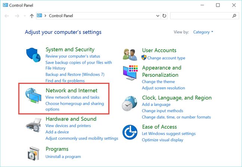Open Backup and Restore (Windows 7)
This screenshot has width=242, height=167.
[x=75, y=75]
